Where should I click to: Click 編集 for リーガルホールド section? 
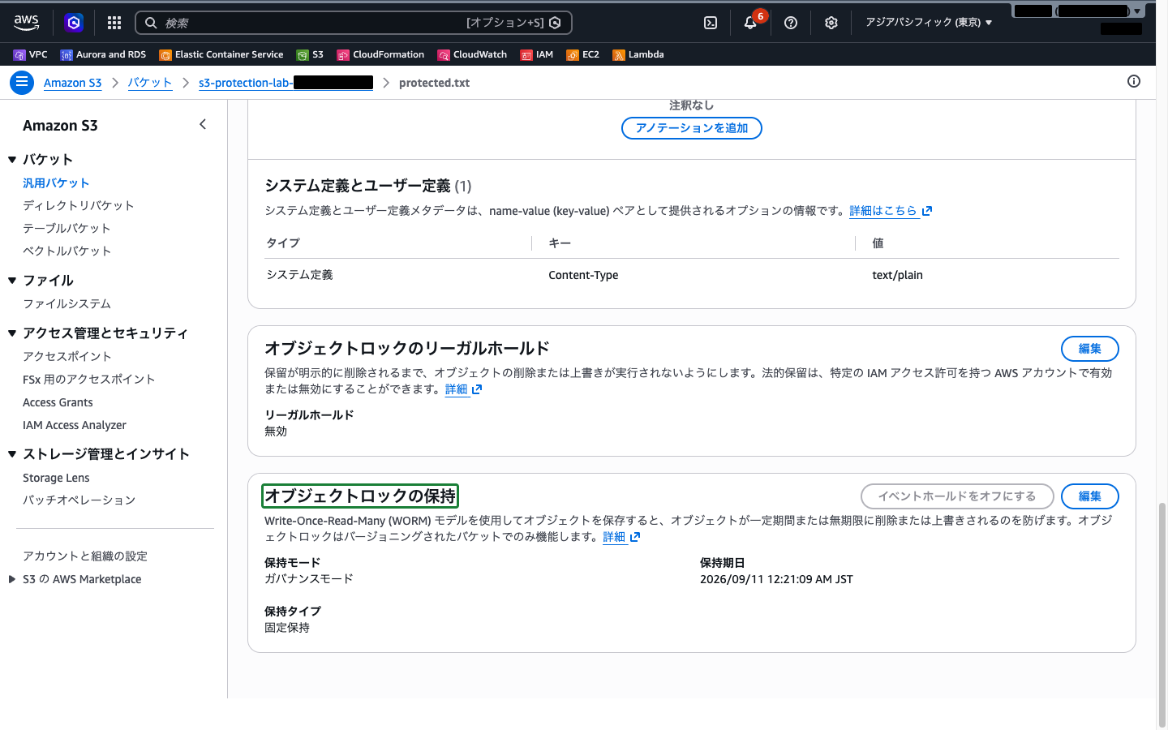pos(1090,349)
